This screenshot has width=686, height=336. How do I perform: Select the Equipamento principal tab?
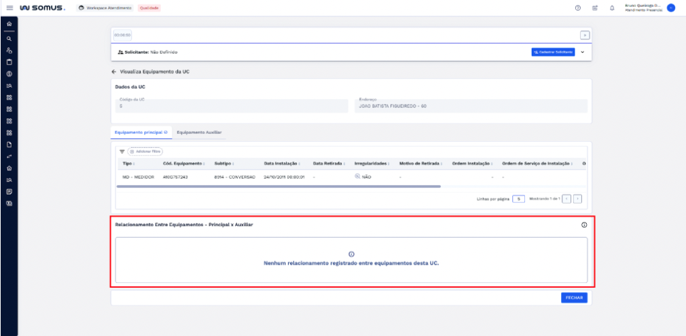(141, 132)
